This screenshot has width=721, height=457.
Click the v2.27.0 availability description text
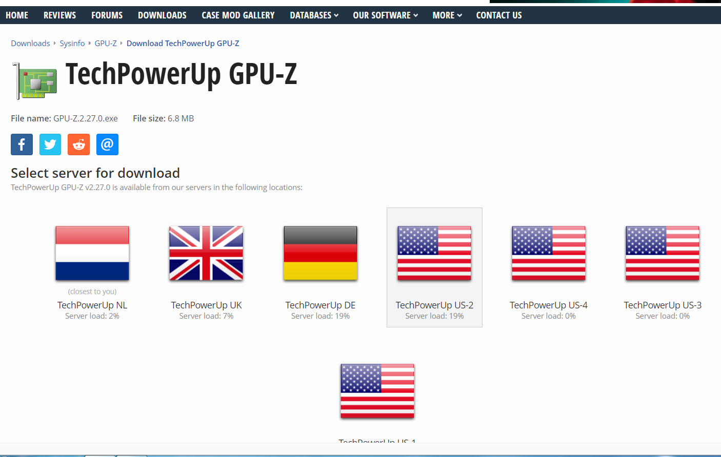156,188
